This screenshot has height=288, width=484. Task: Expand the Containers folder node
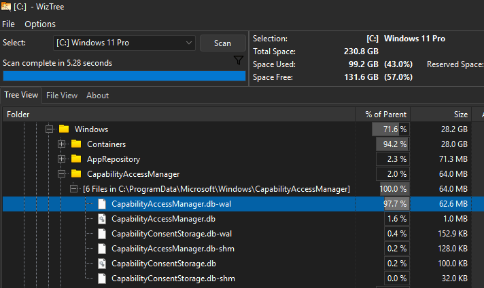coord(61,144)
